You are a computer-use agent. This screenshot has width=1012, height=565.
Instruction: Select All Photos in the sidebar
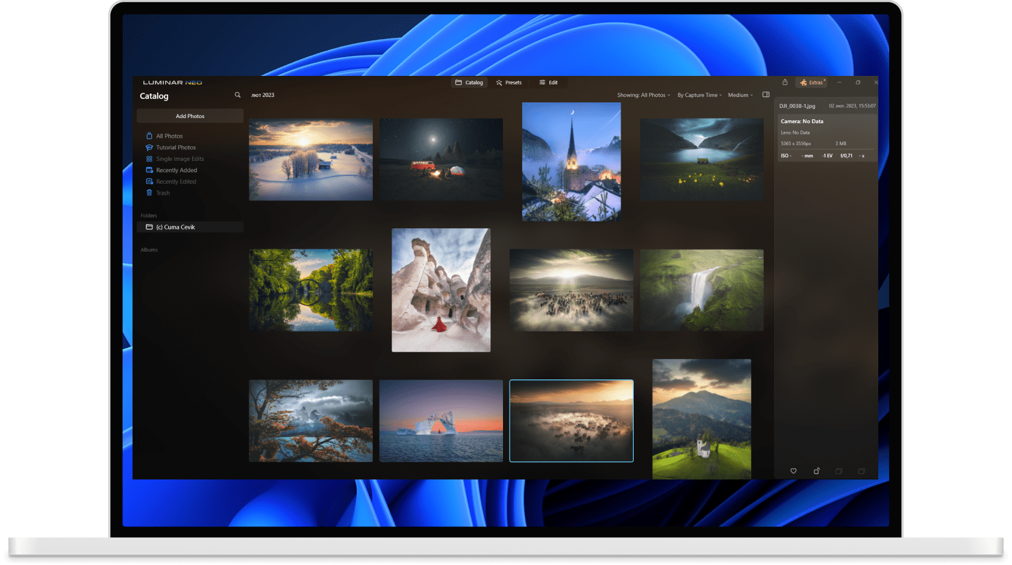click(169, 136)
